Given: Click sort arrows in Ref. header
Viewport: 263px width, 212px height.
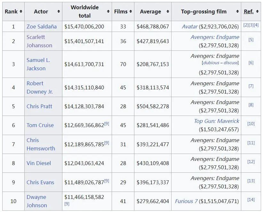Looking at the screenshot, I should pyautogui.click(x=257, y=11).
